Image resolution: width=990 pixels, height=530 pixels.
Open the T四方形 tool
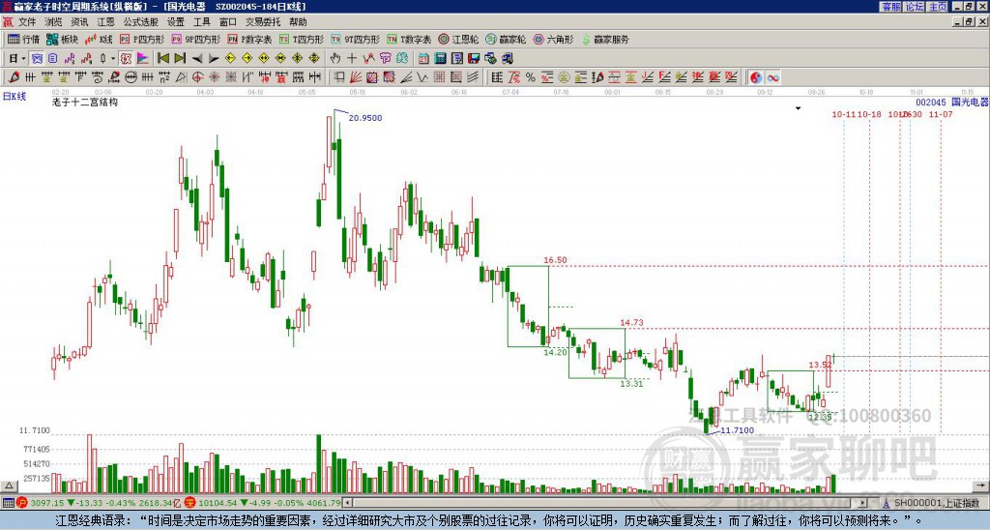(x=302, y=39)
